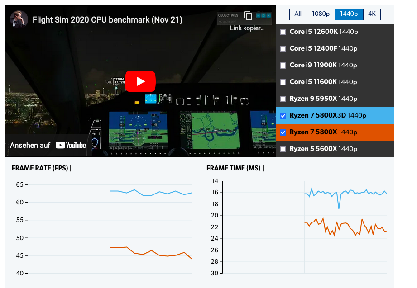Enable Core i9 11900K 1440p checkbox
Viewport: 417px width, 288px height.
[x=283, y=66]
